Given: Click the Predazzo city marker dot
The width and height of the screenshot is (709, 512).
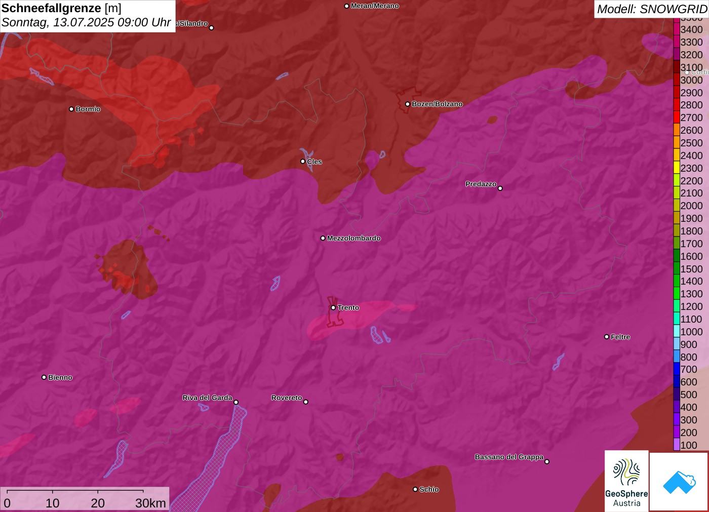Looking at the screenshot, I should [x=500, y=188].
